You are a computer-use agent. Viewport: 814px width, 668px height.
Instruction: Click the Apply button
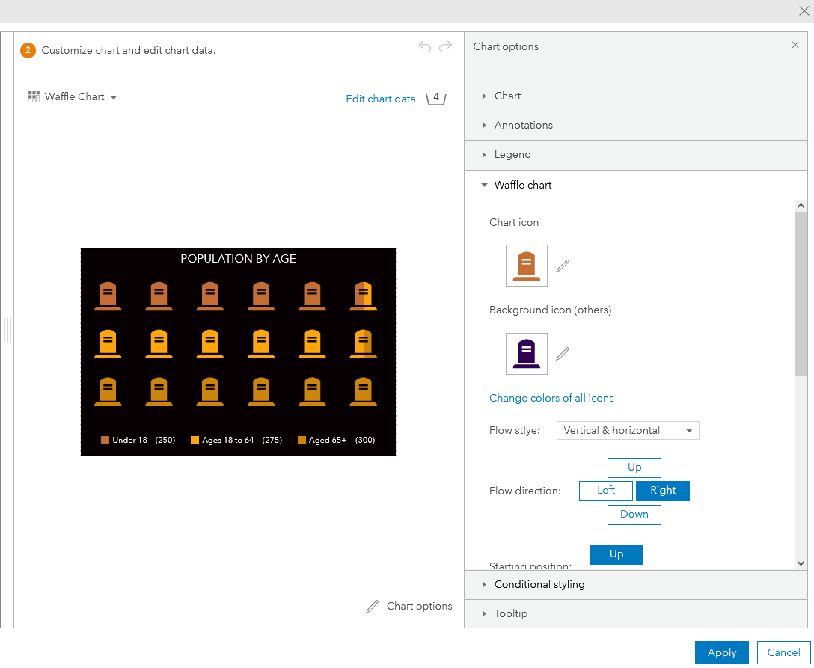pos(721,653)
